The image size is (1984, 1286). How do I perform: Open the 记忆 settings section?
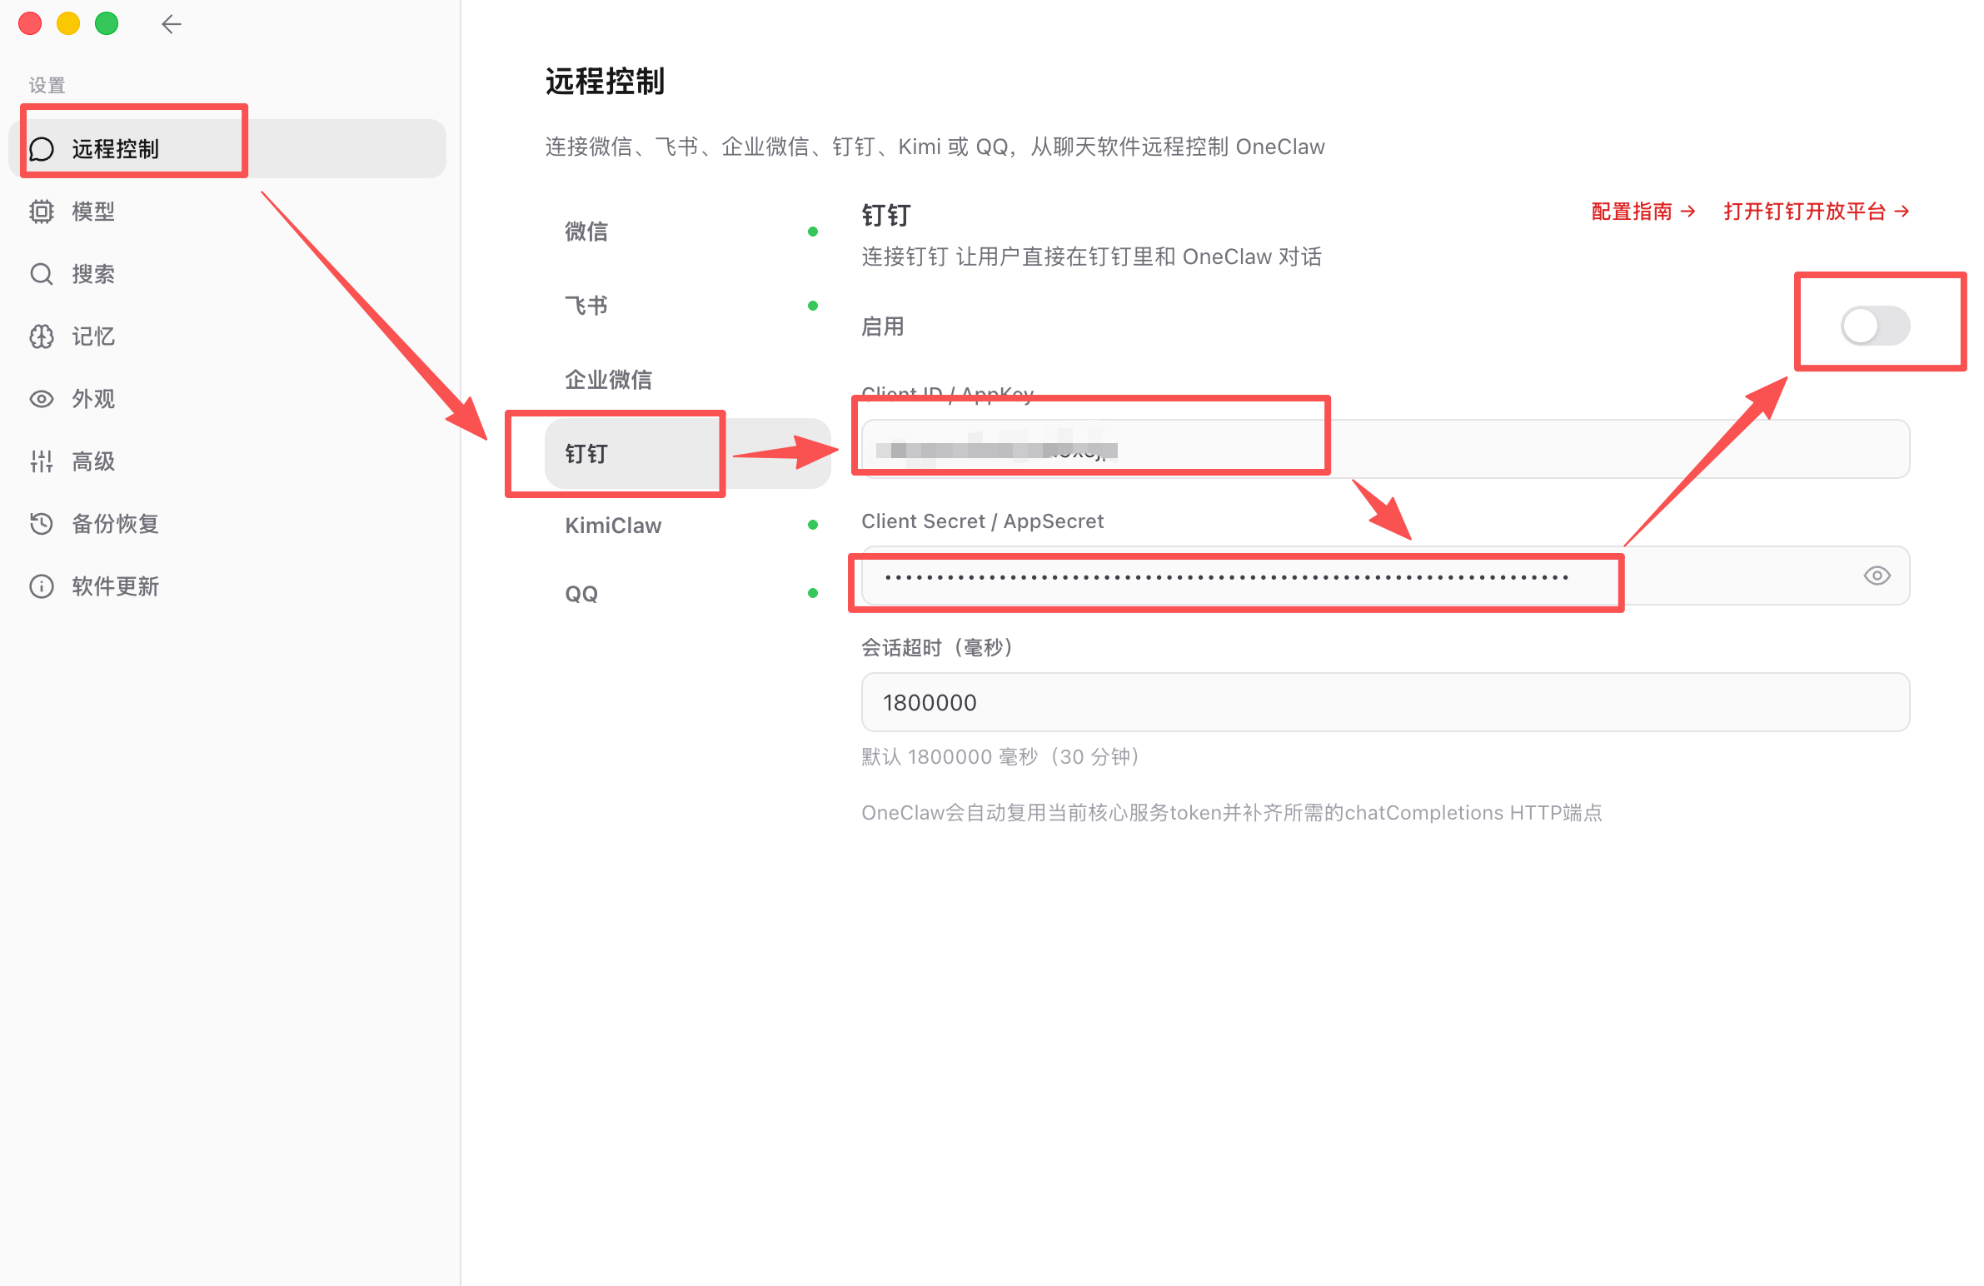[92, 336]
